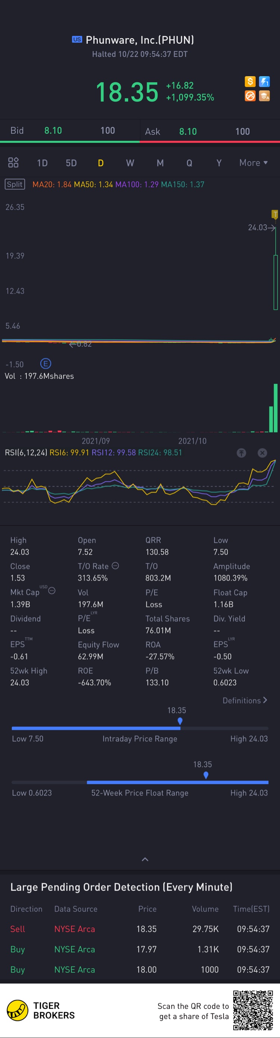The image size is (280, 1038).
Task: Tap the Data Source column header
Action: coord(76,909)
